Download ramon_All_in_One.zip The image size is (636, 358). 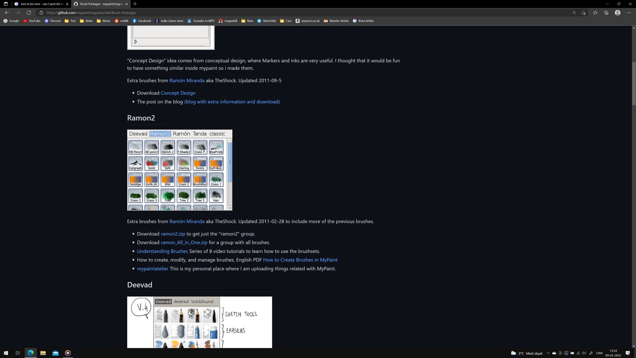(184, 243)
